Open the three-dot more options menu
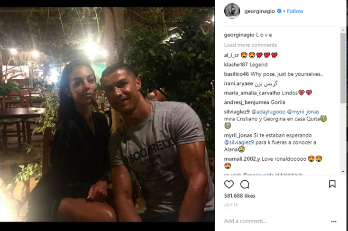Screen dimensions: 348x231 [334, 222]
